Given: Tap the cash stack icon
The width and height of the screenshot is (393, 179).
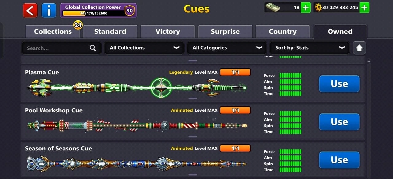Looking at the screenshot, I should point(273,7).
